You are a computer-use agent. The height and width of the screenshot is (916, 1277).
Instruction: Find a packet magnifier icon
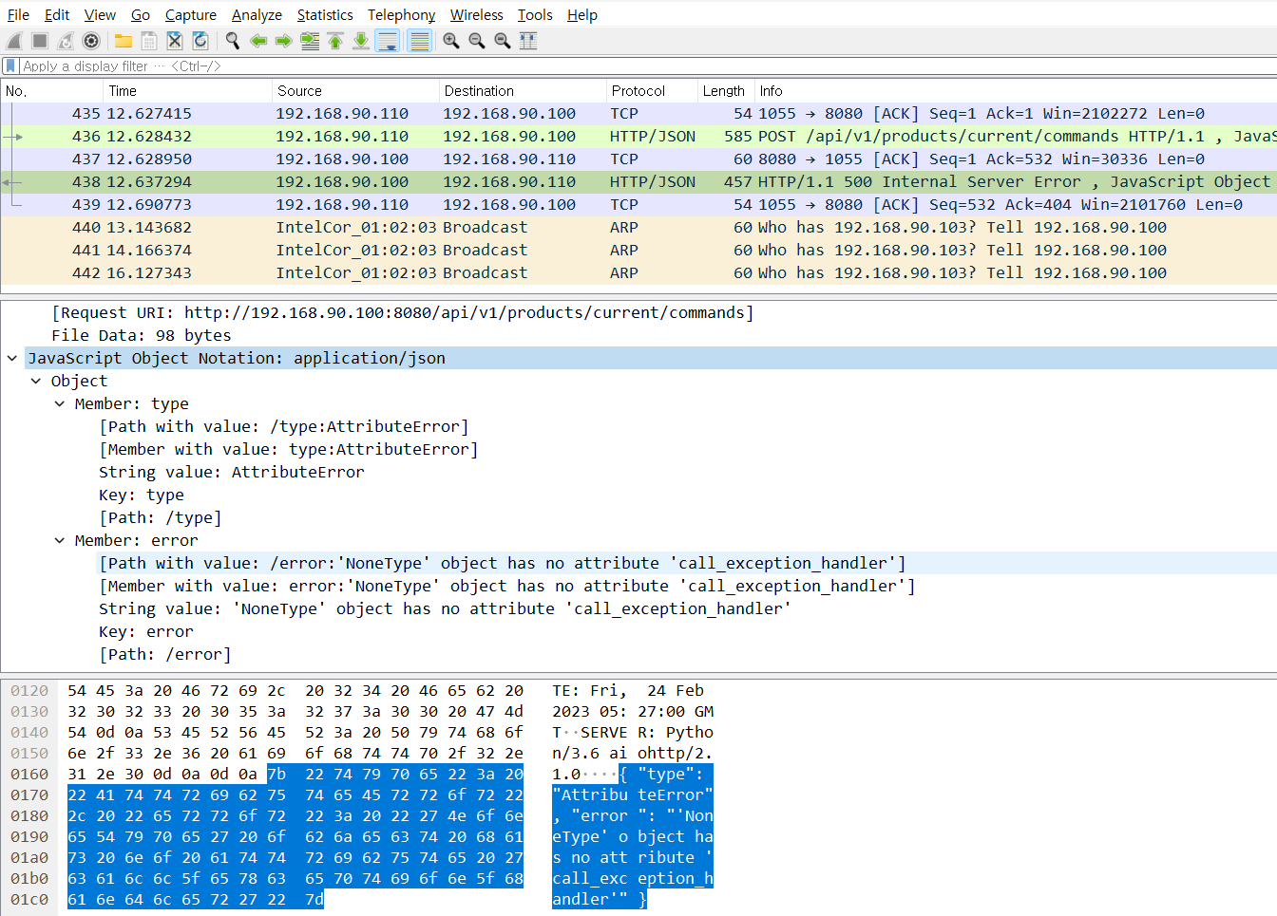pyautogui.click(x=233, y=41)
